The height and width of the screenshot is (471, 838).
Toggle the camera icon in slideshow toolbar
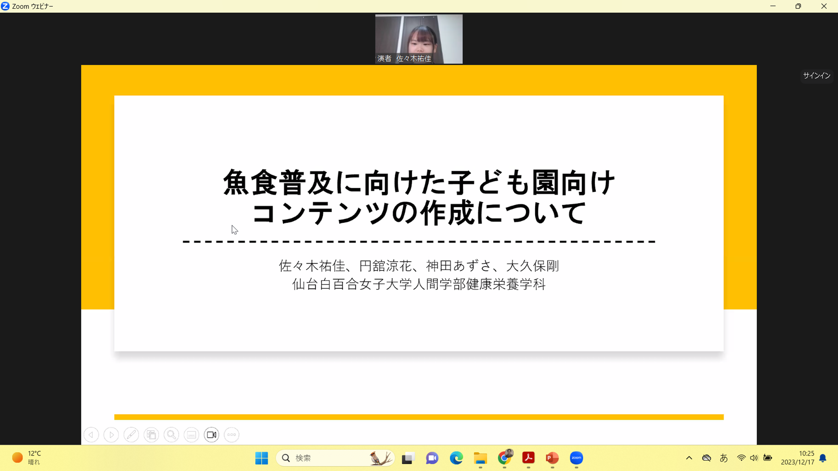tap(212, 435)
